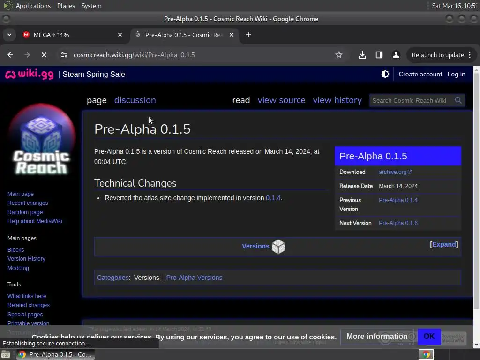Select the Pre-Alpha 0.1.5 browser tab
The image size is (480, 360).
185,35
